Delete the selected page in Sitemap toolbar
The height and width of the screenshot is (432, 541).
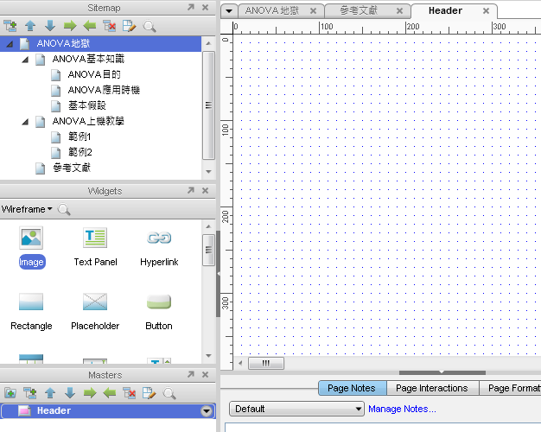pyautogui.click(x=110, y=26)
